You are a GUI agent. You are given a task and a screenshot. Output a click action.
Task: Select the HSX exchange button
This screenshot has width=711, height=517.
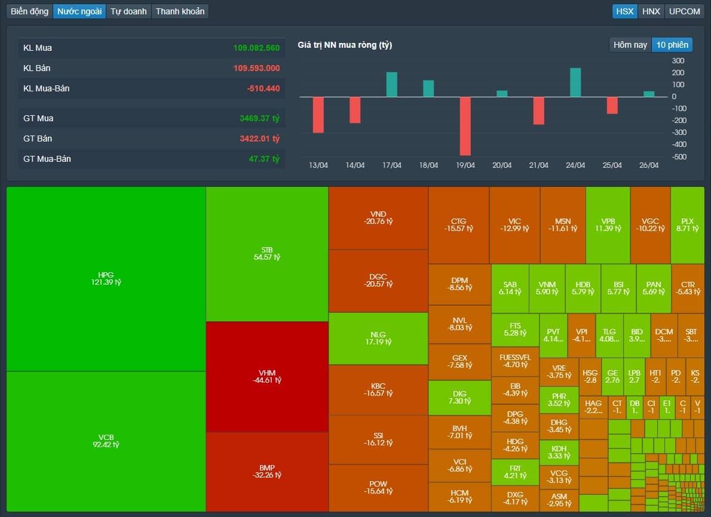pyautogui.click(x=625, y=11)
